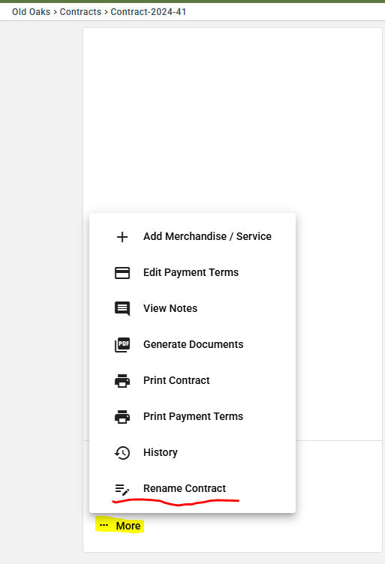The image size is (385, 564).
Task: Click the plus icon for Add Merchandise
Action: pyautogui.click(x=122, y=237)
